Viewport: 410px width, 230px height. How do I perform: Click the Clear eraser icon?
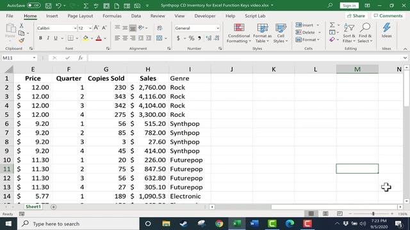(332, 40)
